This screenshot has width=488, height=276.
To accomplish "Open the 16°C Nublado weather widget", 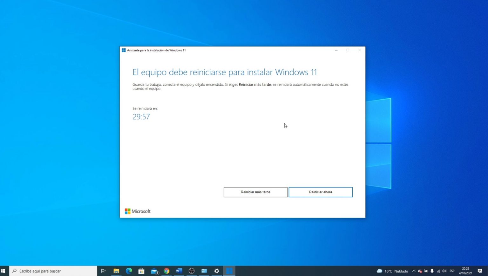I will click(x=393, y=271).
